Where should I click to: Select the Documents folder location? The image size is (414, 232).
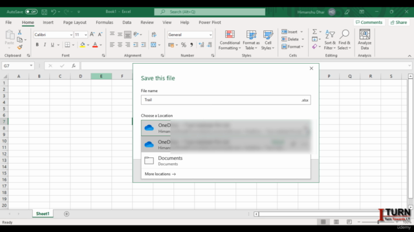226,160
